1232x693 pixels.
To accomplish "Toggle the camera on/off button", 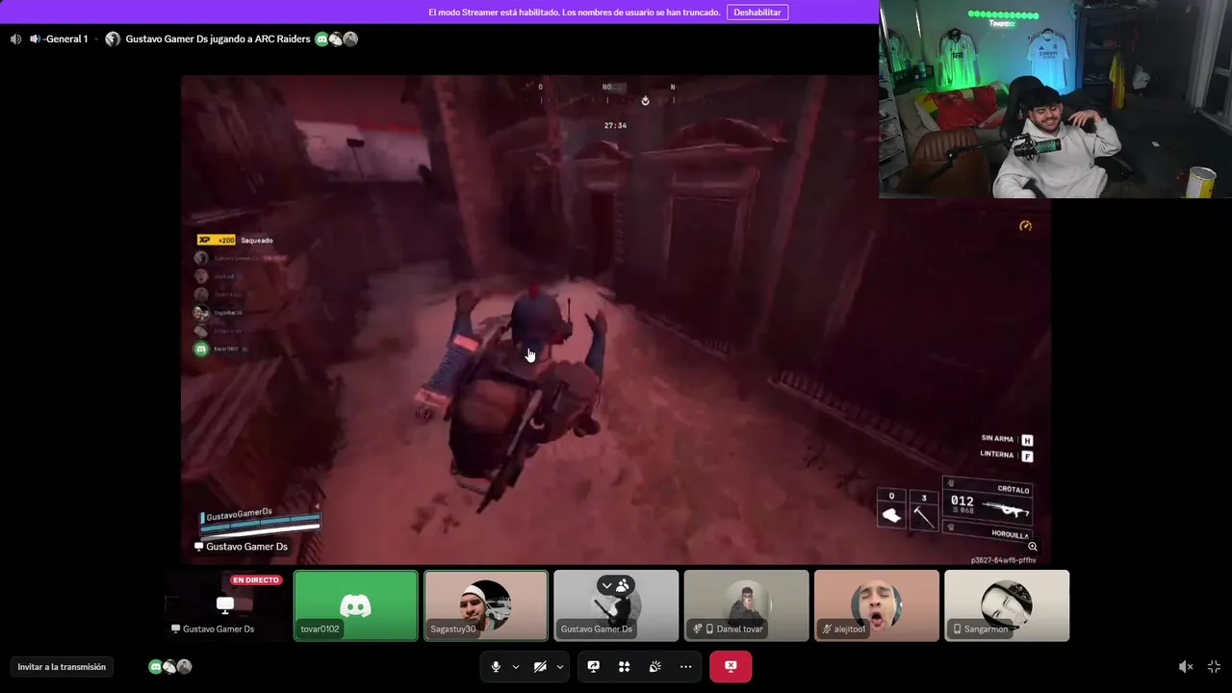I will pos(540,666).
